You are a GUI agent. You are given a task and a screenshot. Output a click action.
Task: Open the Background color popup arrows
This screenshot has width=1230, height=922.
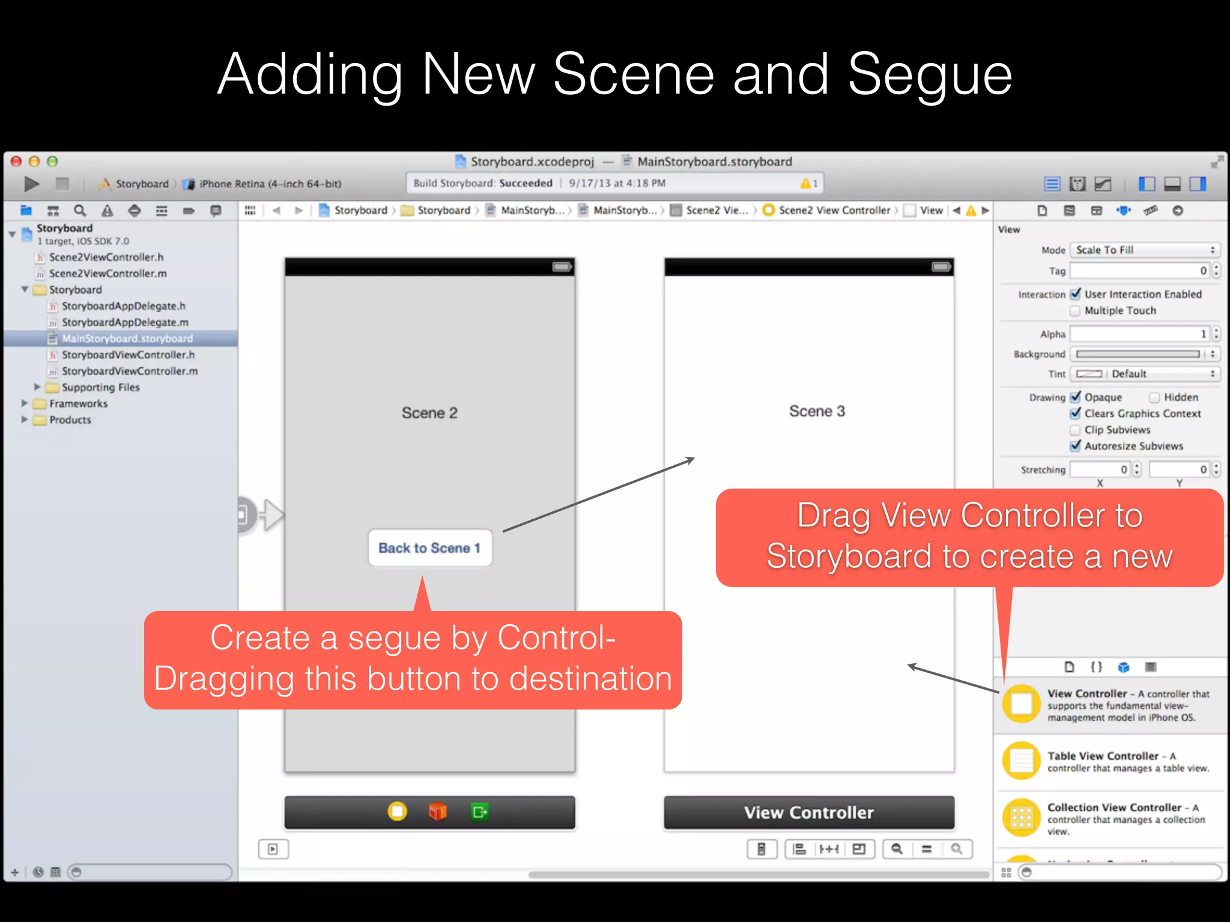click(1213, 354)
